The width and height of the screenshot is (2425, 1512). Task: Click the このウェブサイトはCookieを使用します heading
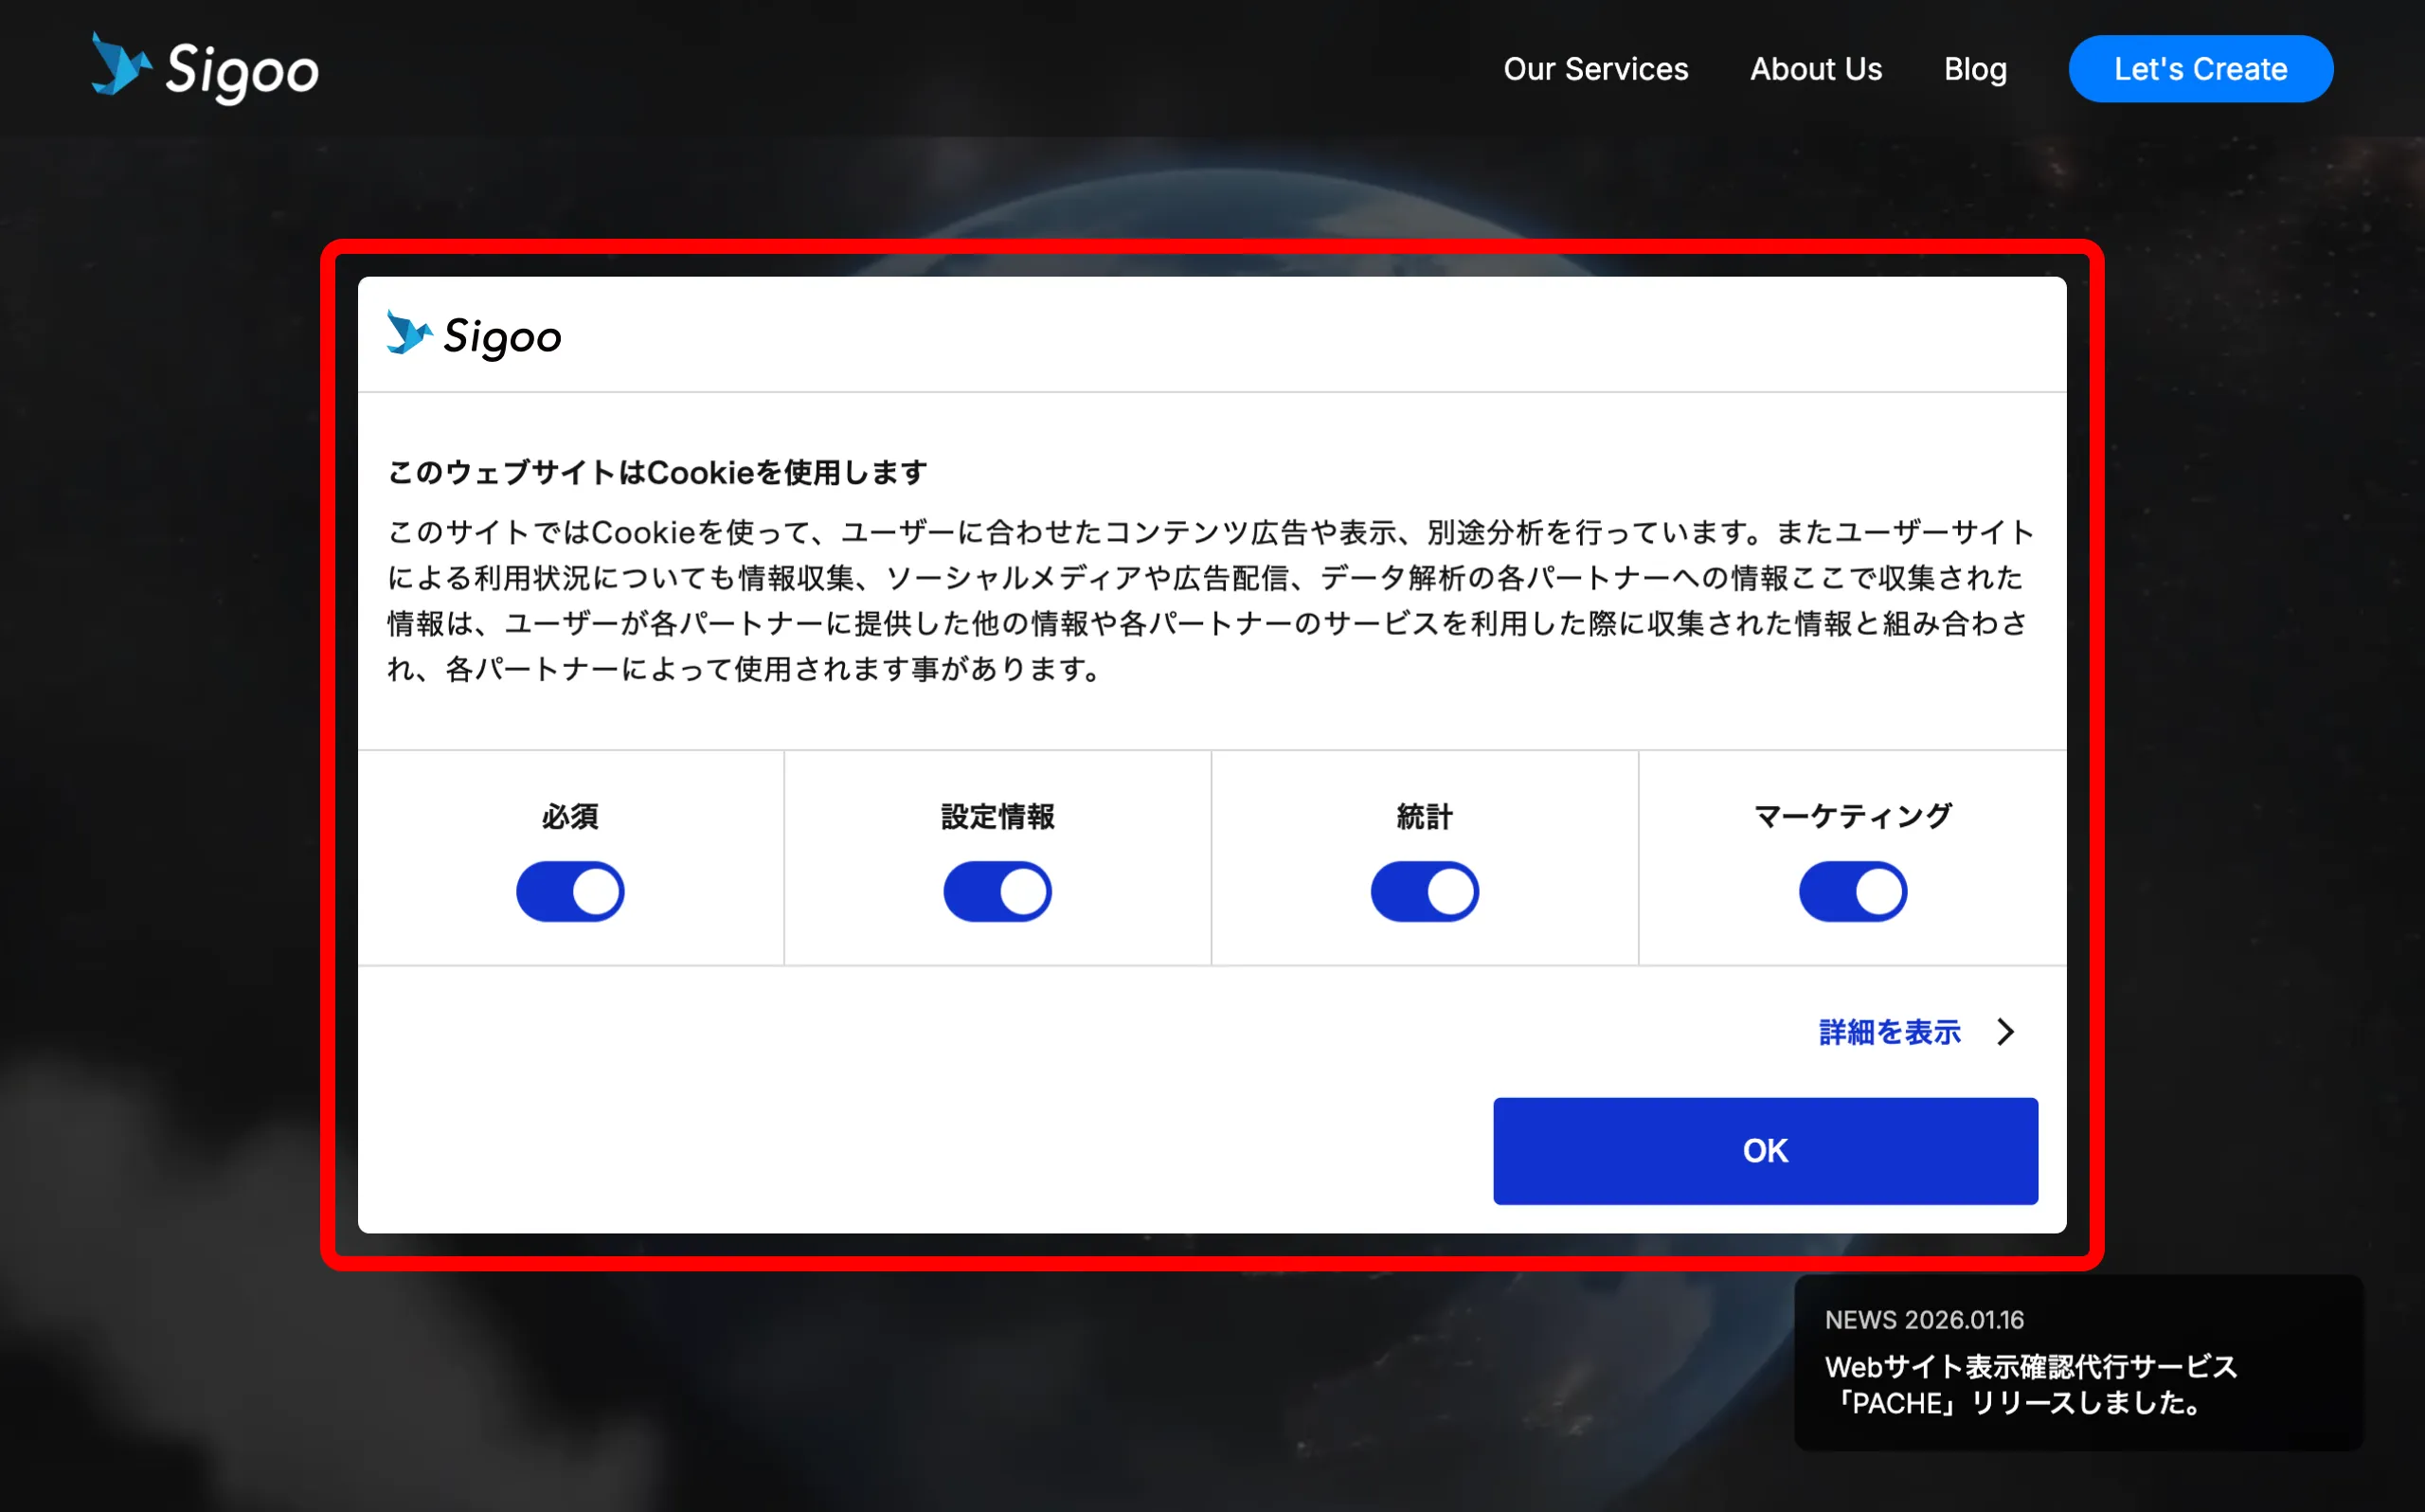click(657, 472)
